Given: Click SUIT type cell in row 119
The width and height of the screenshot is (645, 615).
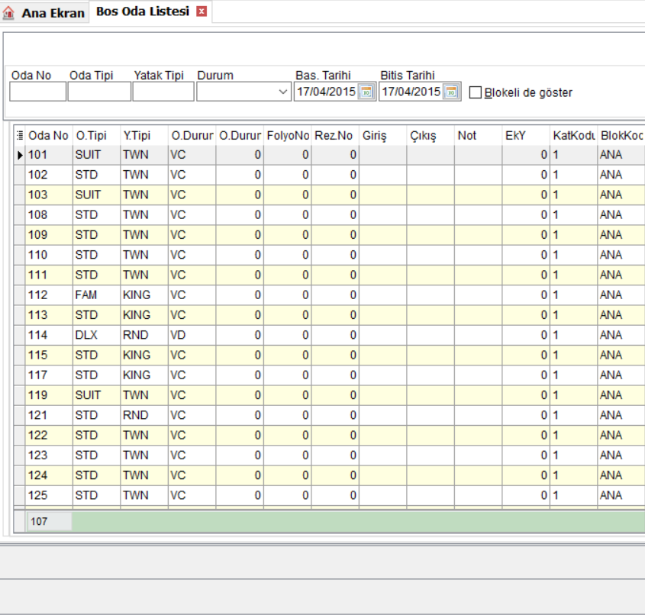Looking at the screenshot, I should [96, 395].
